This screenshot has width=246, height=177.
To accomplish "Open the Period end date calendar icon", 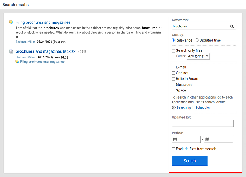I will point(207,139).
